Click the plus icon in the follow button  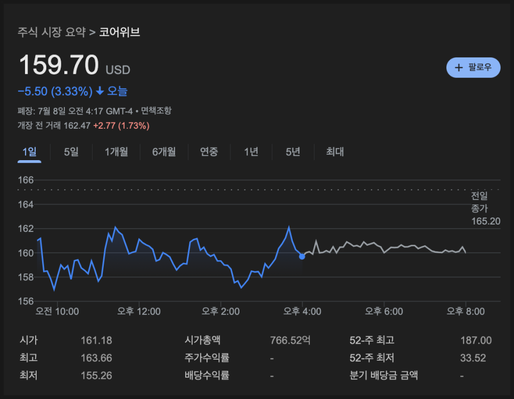tap(459, 68)
